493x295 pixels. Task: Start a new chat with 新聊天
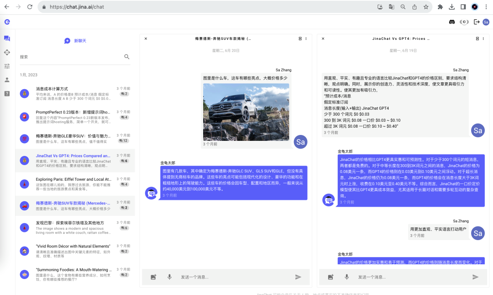(x=75, y=41)
